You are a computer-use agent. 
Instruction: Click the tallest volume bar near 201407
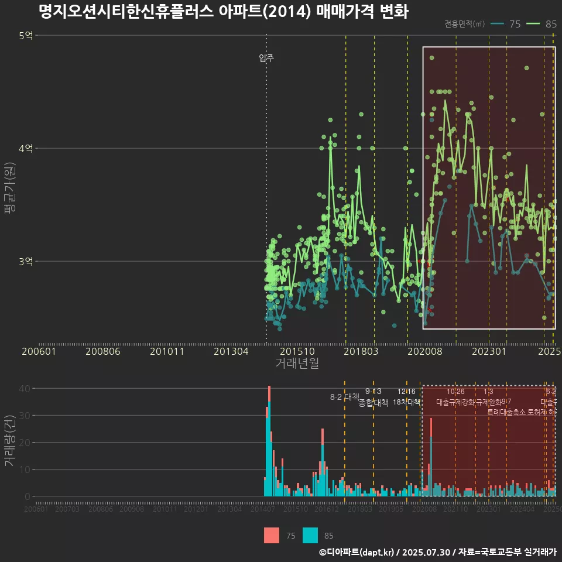pos(269,441)
